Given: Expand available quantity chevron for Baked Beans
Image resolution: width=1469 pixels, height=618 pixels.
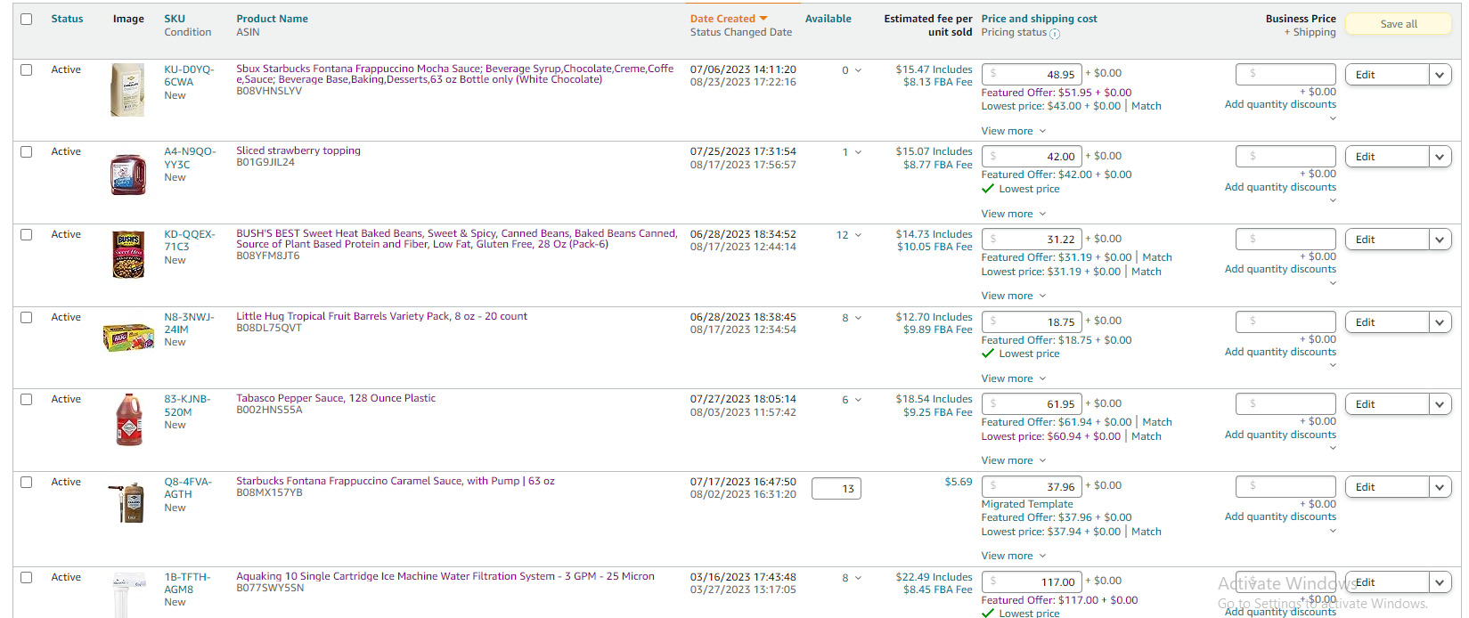Looking at the screenshot, I should pos(858,235).
